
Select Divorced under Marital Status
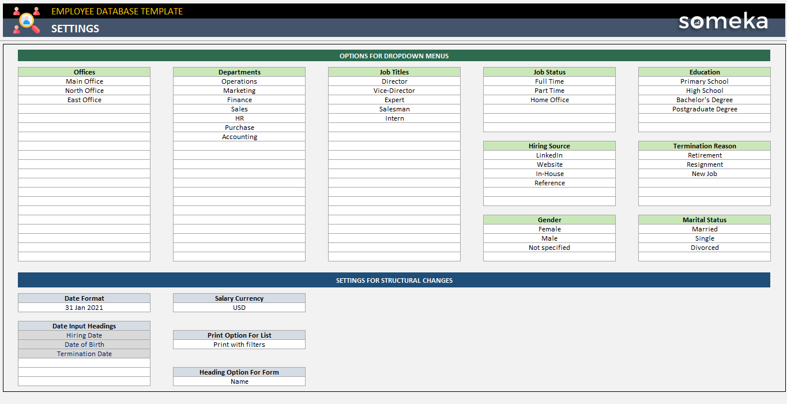pyautogui.click(x=704, y=247)
